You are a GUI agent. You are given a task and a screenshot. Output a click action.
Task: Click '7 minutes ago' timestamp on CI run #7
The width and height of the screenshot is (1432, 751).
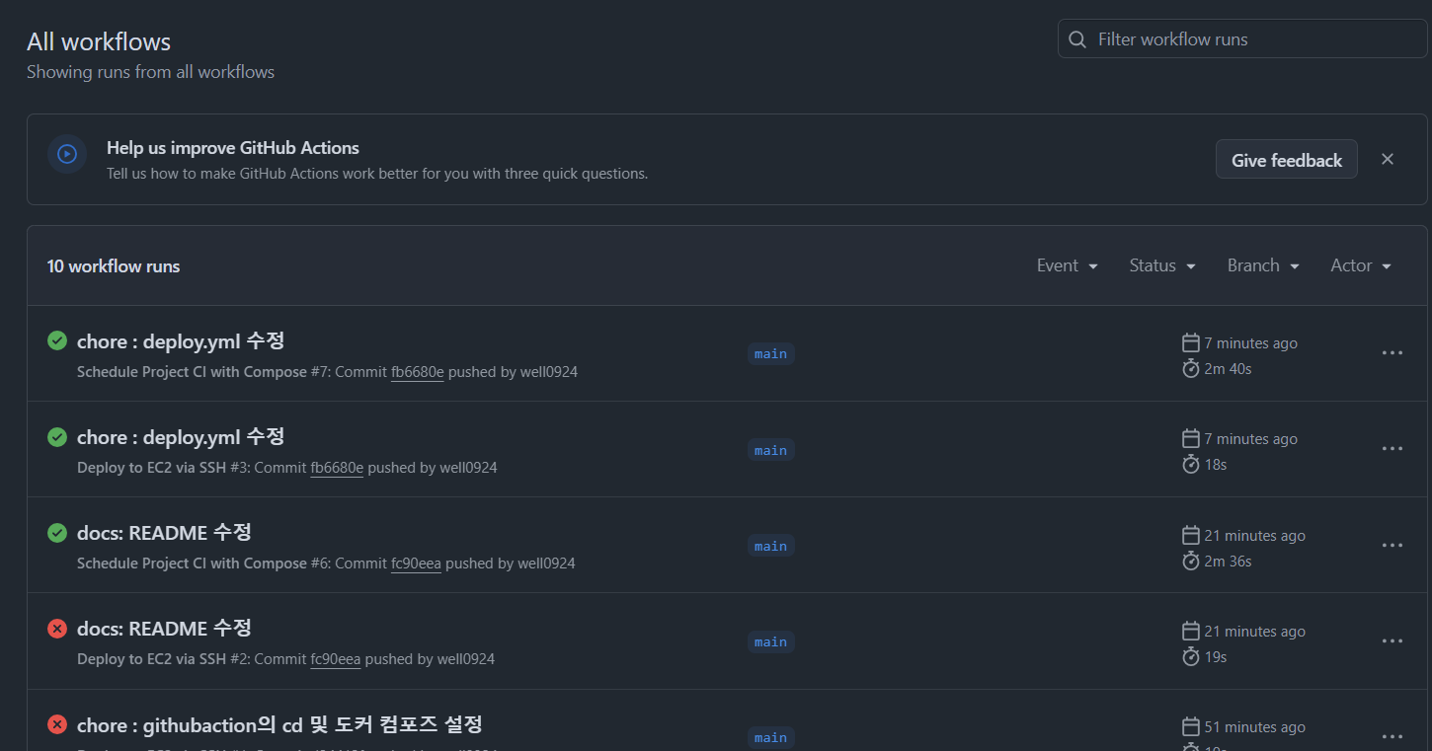(1251, 343)
